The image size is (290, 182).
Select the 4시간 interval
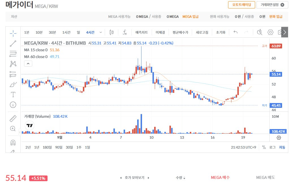tap(90, 32)
